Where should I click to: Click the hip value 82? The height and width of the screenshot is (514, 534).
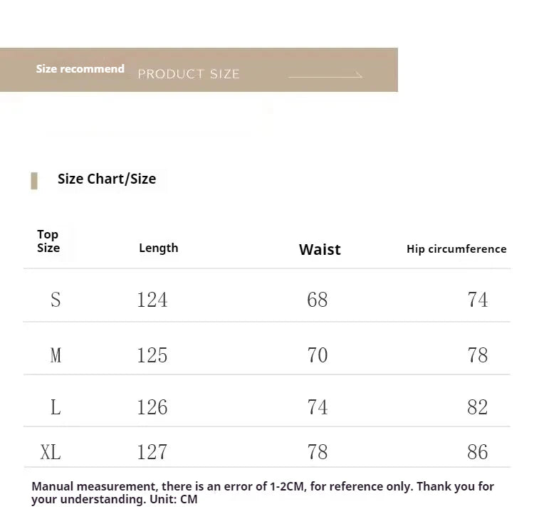(x=478, y=407)
